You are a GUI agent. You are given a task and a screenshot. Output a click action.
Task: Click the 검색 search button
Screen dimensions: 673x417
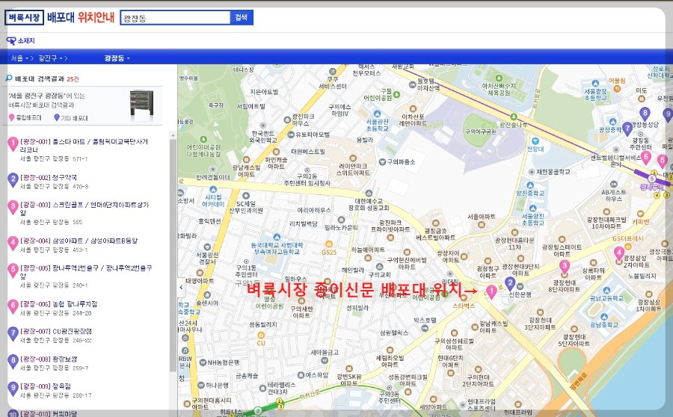[242, 18]
